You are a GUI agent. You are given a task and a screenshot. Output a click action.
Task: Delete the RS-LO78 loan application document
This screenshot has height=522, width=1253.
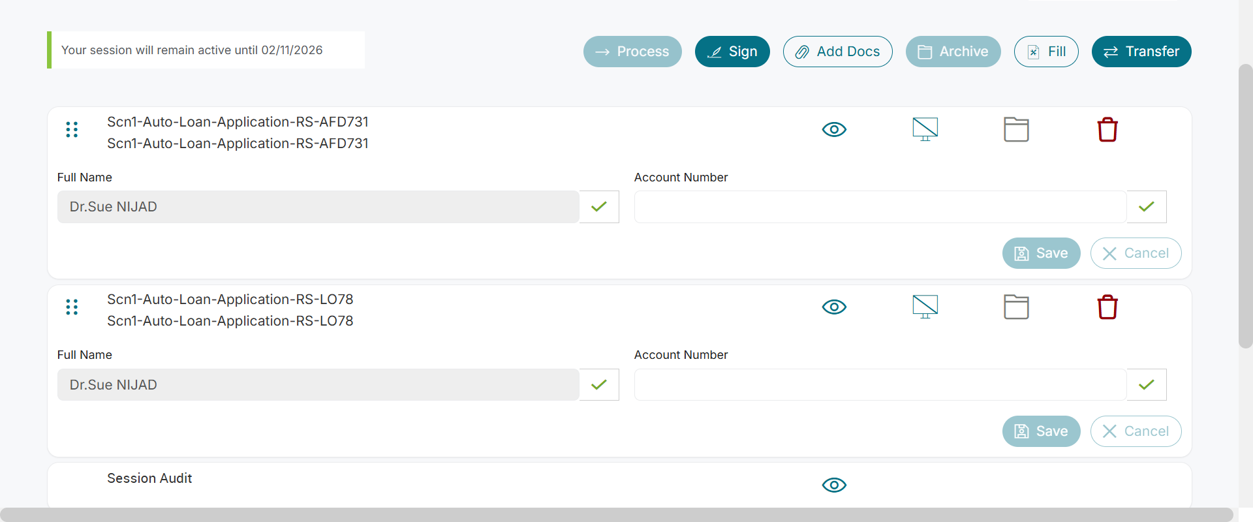(1107, 307)
